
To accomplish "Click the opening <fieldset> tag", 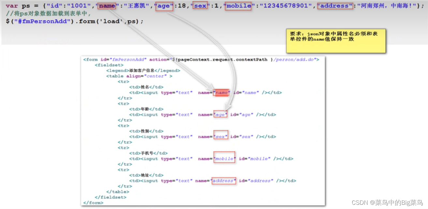I will pyautogui.click(x=109, y=65).
